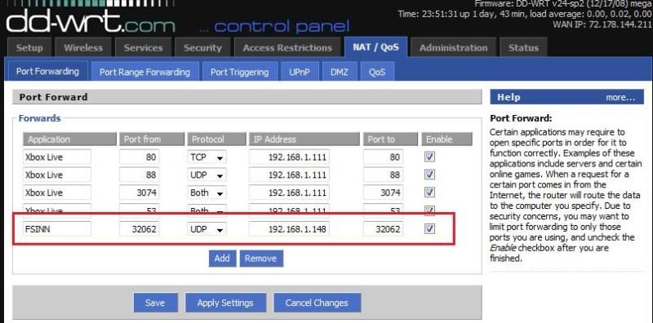Edit Port to field showing 80
Image resolution: width=653 pixels, height=323 pixels.
coord(383,157)
